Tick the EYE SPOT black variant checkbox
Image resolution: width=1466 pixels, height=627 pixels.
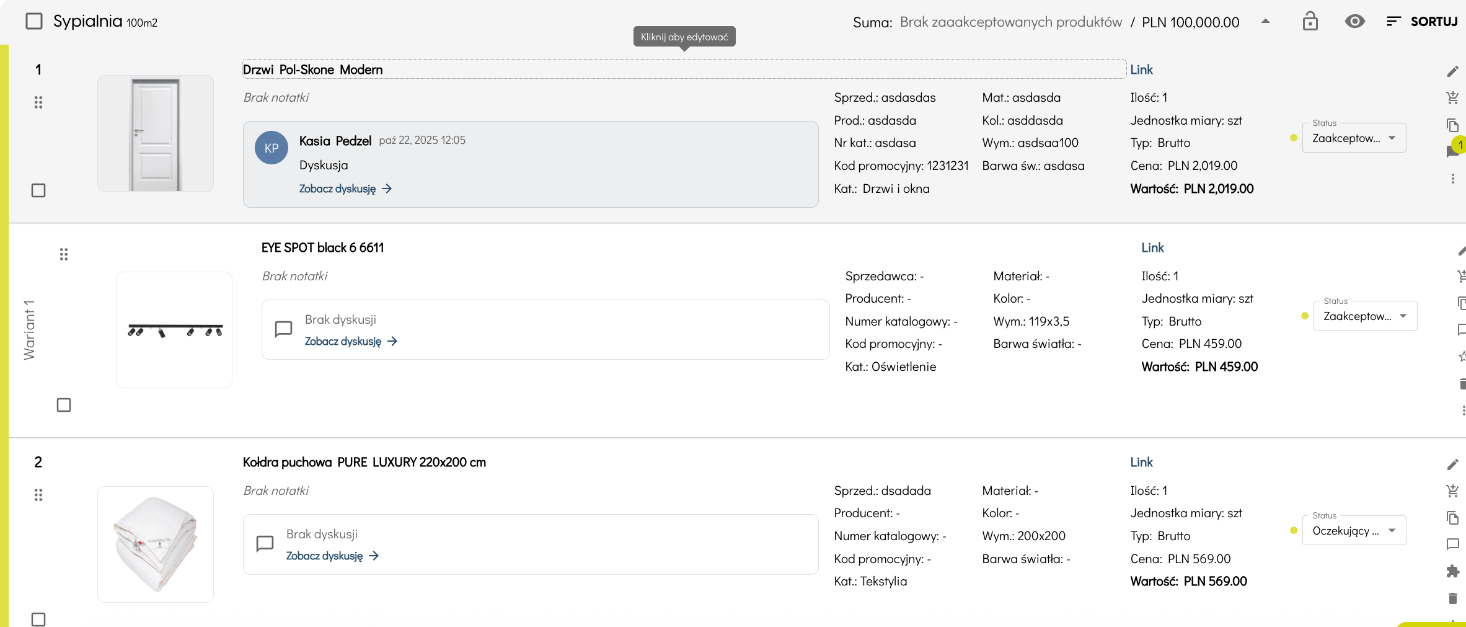(x=64, y=405)
